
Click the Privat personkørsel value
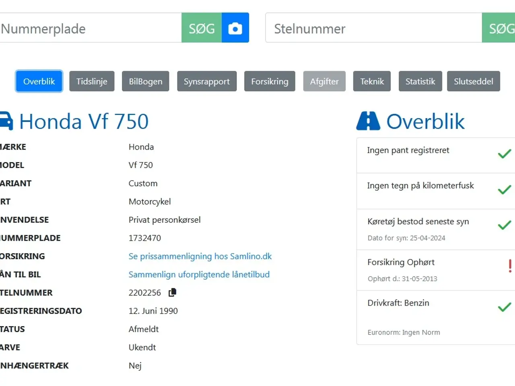(x=165, y=220)
